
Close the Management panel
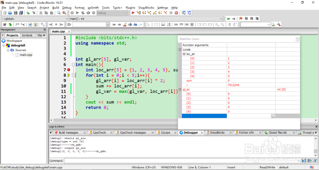tap(45, 30)
